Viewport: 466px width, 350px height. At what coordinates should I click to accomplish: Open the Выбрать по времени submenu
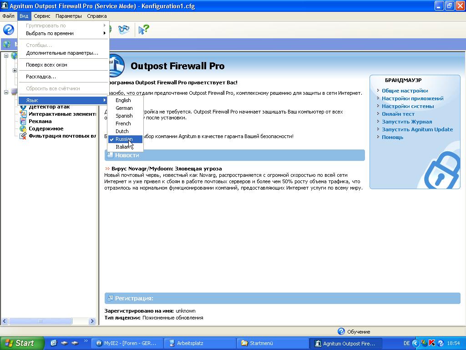click(x=64, y=33)
